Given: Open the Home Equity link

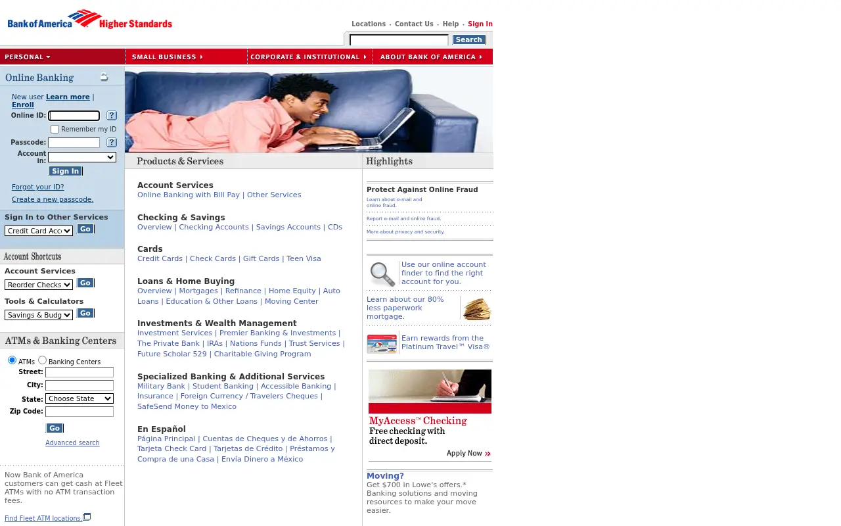Looking at the screenshot, I should [x=292, y=291].
